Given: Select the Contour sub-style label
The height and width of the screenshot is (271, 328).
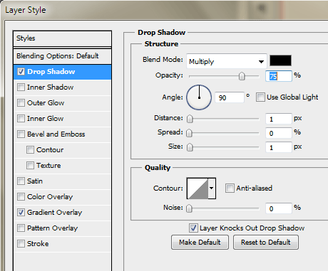Looking at the screenshot, I should tap(50, 150).
